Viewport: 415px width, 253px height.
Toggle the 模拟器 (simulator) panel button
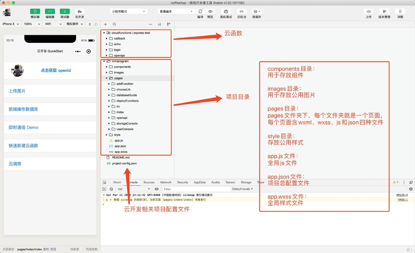pos(35,11)
